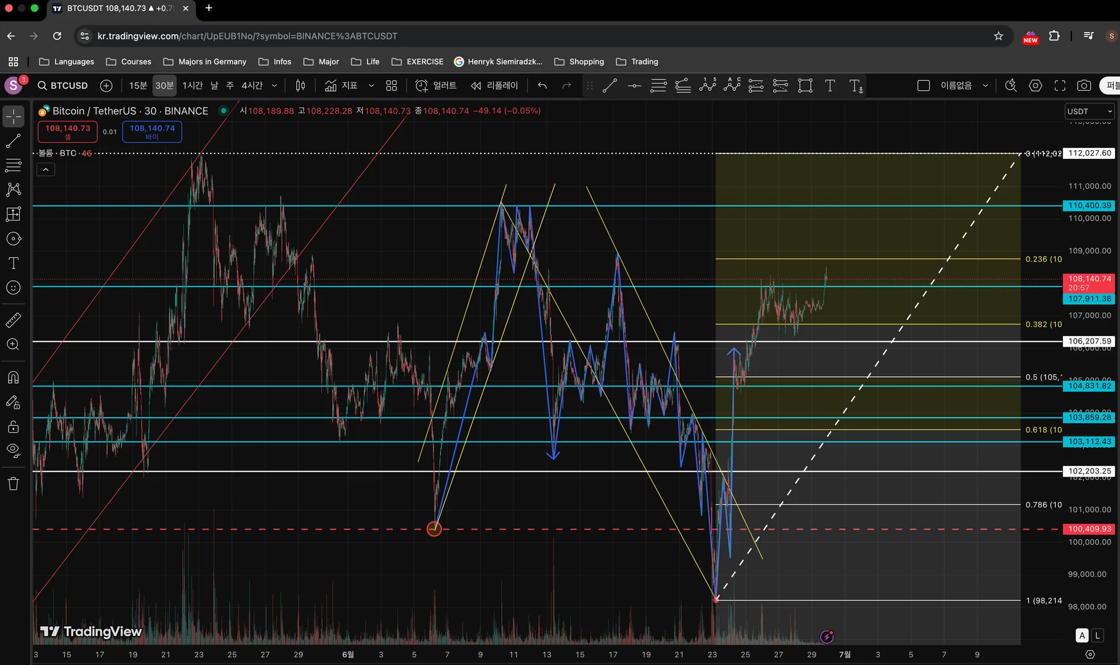Open the Courses bookmarks folder
This screenshot has height=665, width=1120.
click(x=129, y=62)
